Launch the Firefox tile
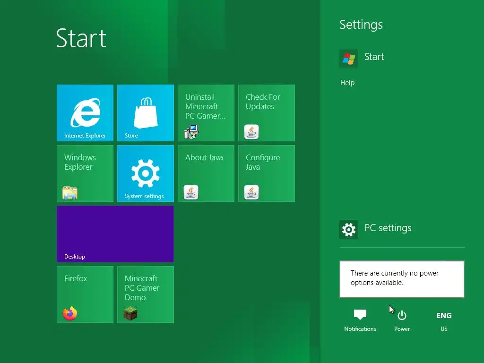This screenshot has height=363, width=484. coord(85,294)
